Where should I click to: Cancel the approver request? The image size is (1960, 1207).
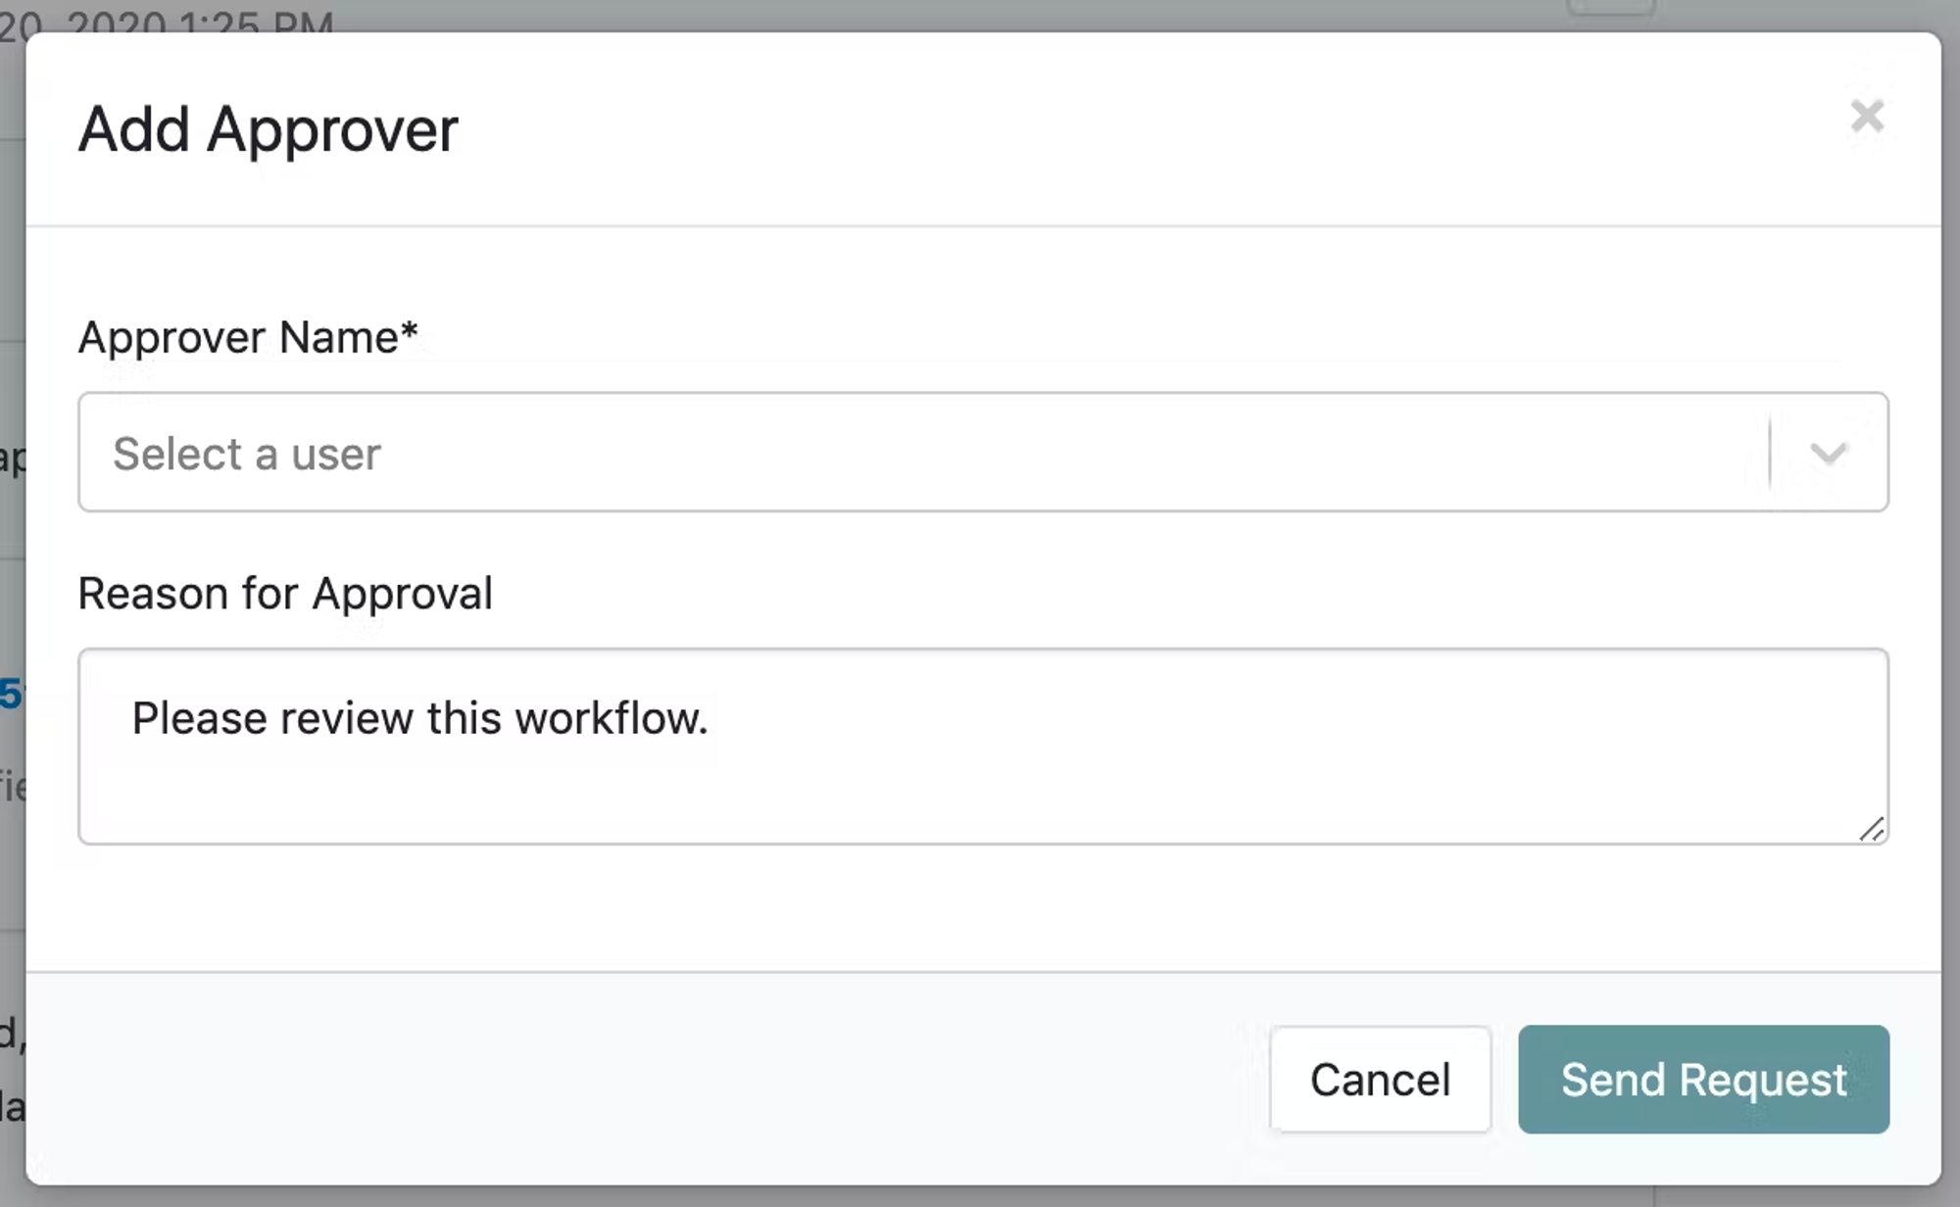1379,1080
